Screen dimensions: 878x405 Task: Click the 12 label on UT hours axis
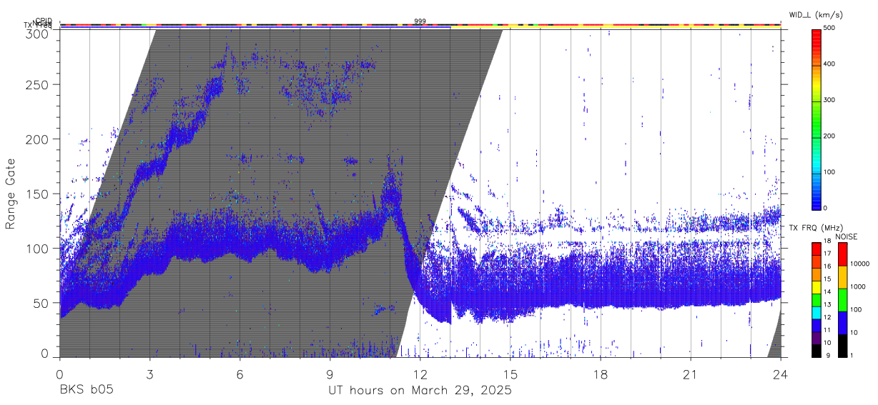420,374
